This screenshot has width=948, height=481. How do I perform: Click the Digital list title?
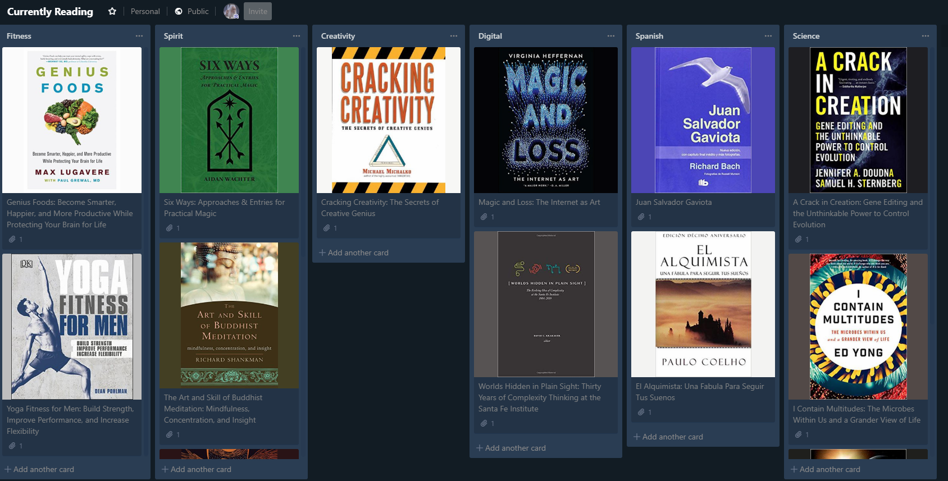point(490,36)
